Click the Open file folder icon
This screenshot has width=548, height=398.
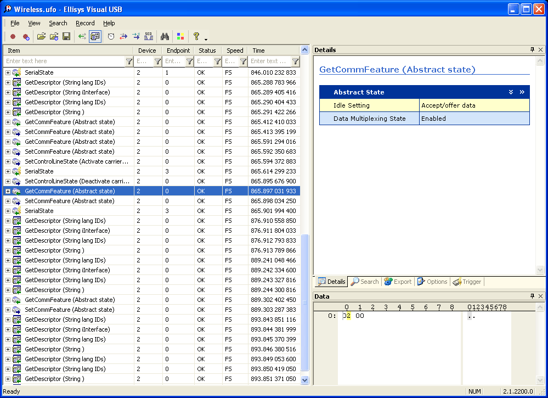[41, 37]
